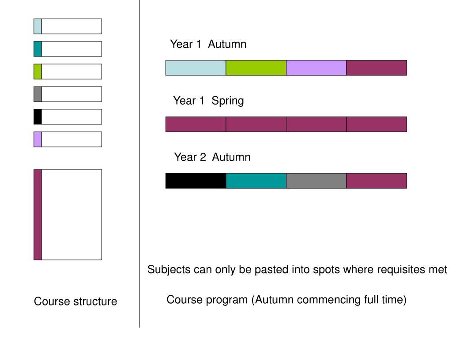The height and width of the screenshot is (339, 452).
Task: Select lavender subject in Year 1 Autumn
Action: [x=316, y=68]
